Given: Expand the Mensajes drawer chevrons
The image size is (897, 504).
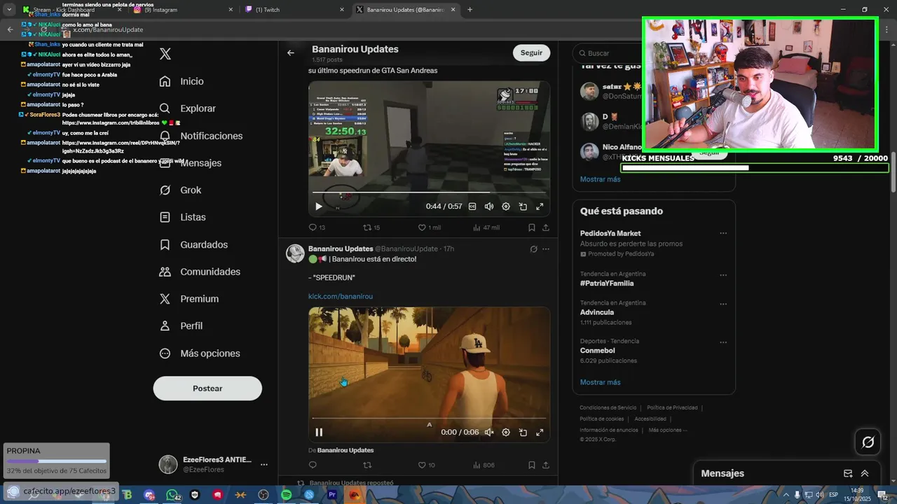Looking at the screenshot, I should pyautogui.click(x=865, y=473).
